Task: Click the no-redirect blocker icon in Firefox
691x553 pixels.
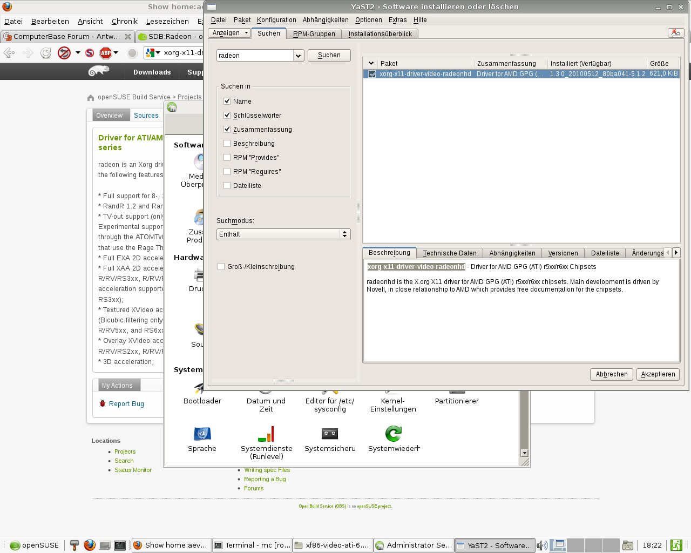Action: tap(64, 53)
